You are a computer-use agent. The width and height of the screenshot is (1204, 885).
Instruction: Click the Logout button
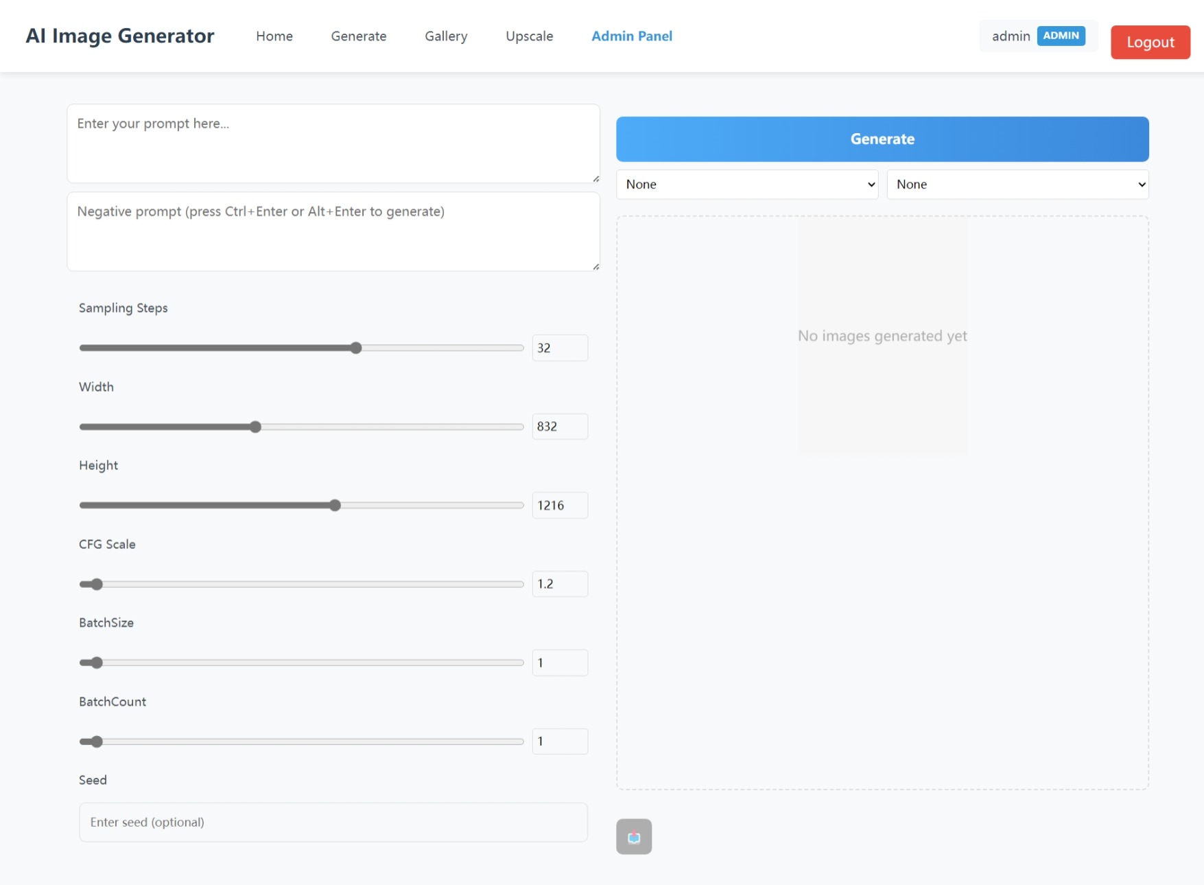[1150, 42]
